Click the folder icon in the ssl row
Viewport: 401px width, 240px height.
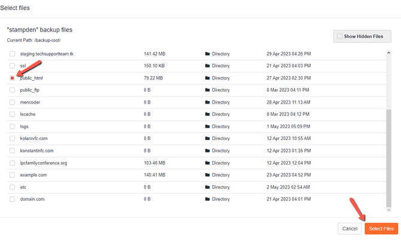pos(207,66)
